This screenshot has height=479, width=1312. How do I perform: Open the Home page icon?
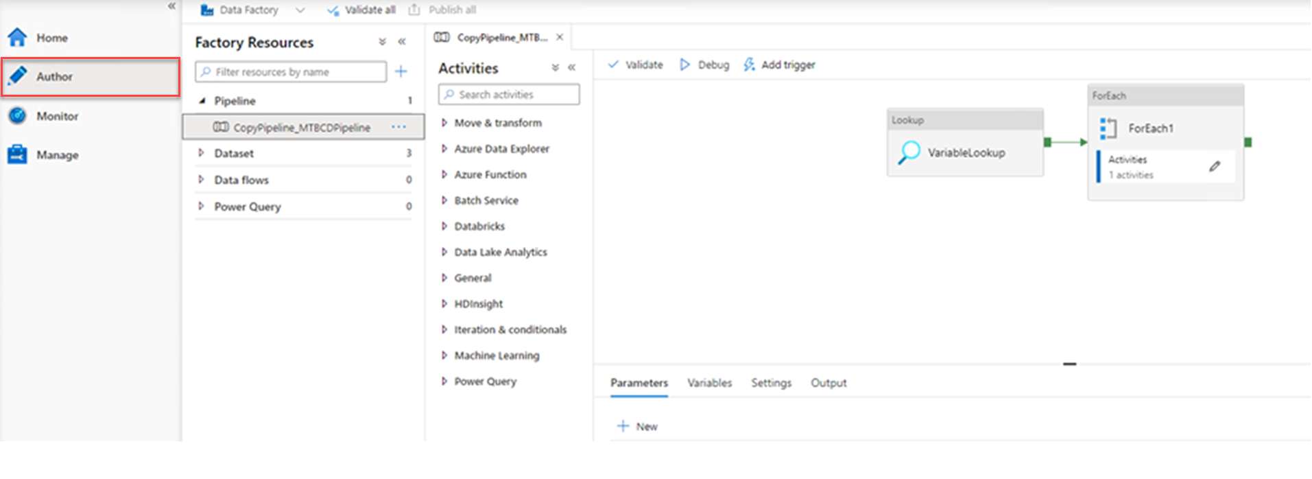(17, 37)
